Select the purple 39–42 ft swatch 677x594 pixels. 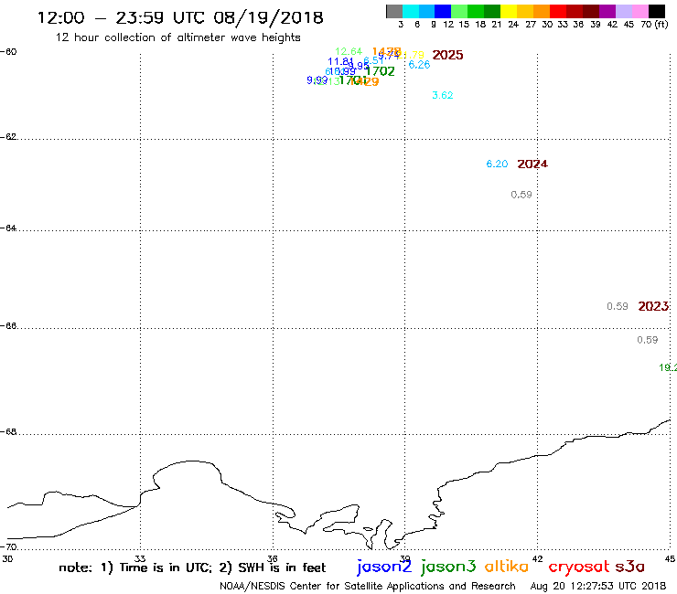point(607,11)
